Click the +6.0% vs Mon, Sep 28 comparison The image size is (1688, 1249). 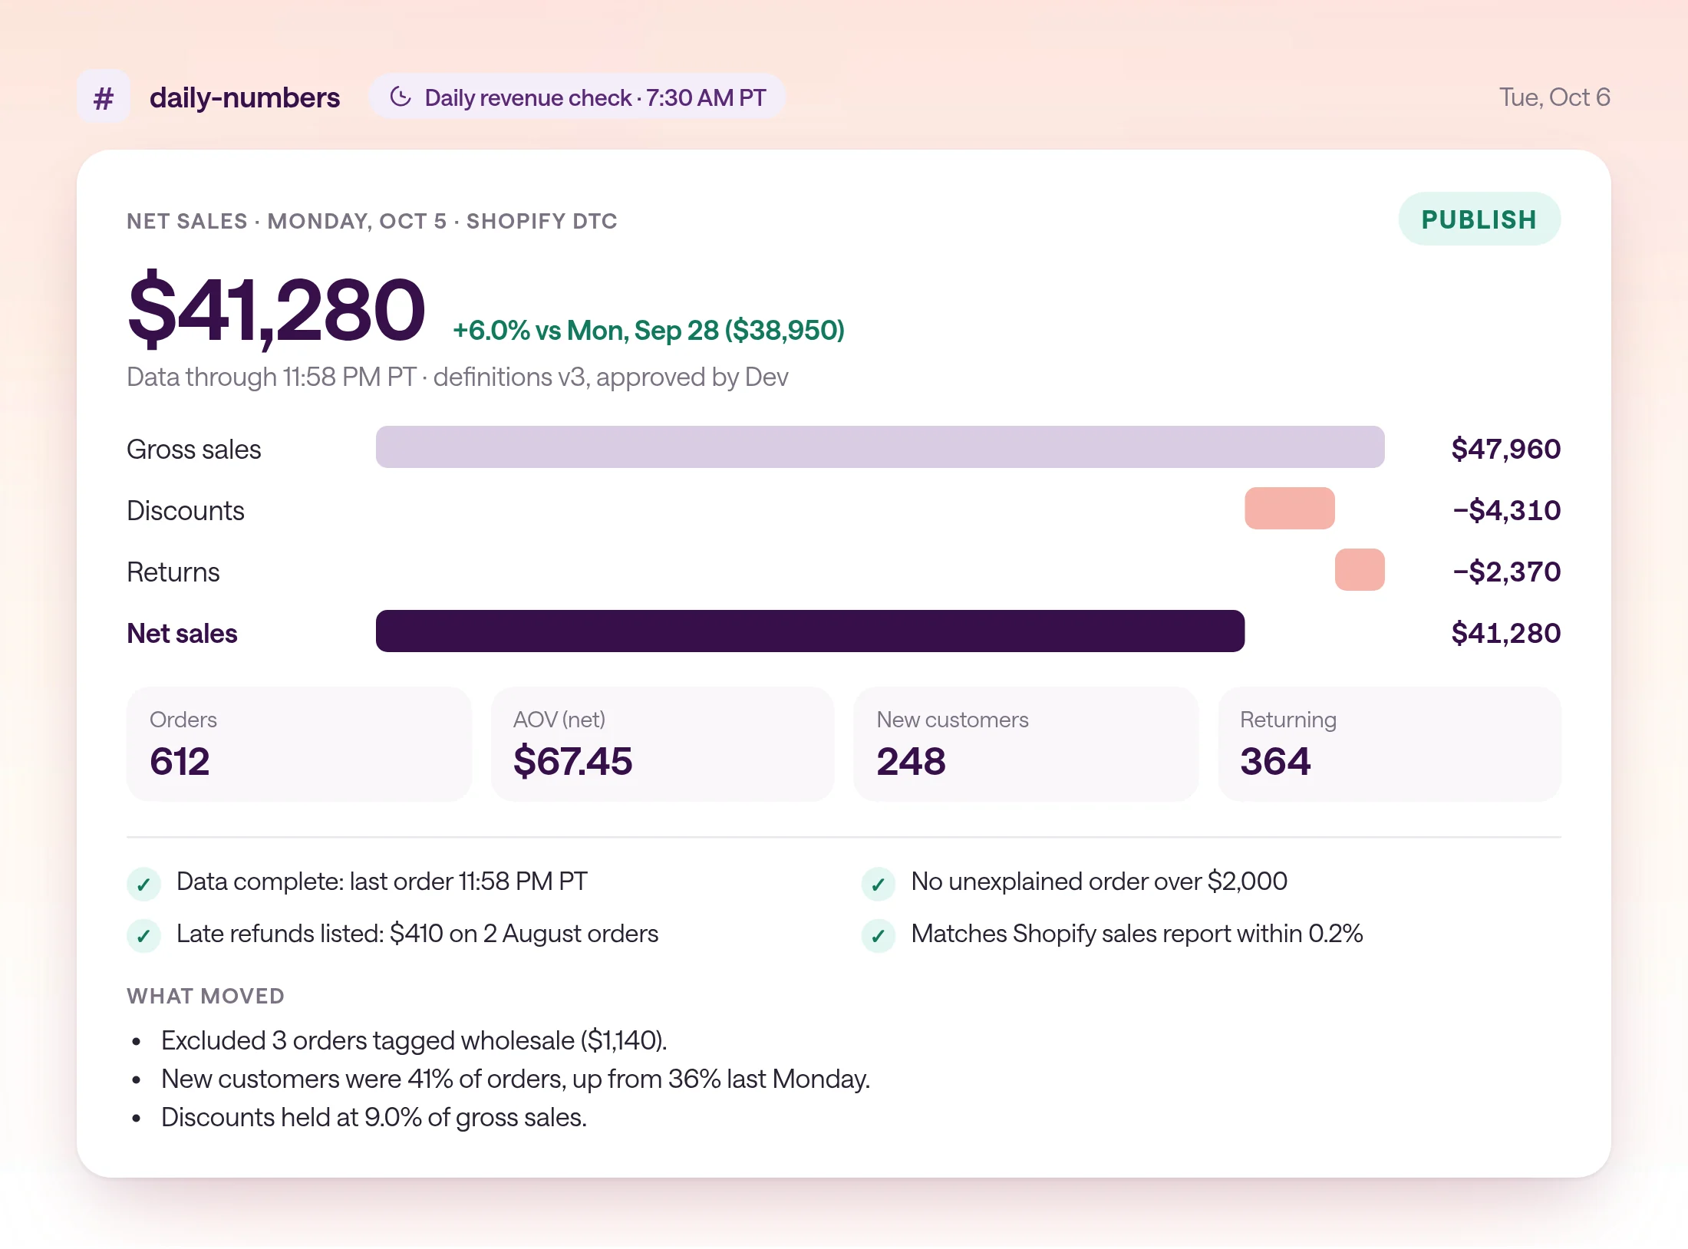[648, 331]
